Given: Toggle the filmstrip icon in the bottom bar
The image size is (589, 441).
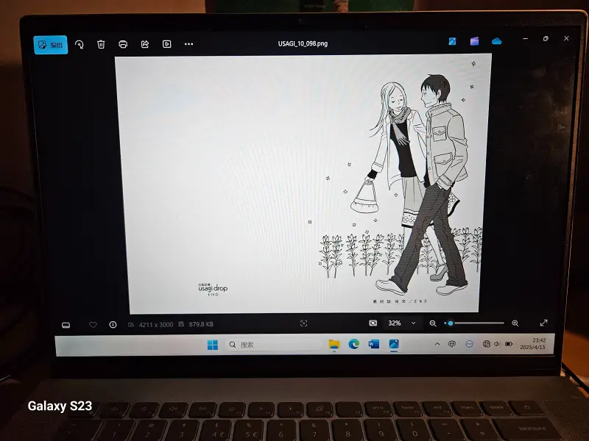Looking at the screenshot, I should (x=66, y=325).
